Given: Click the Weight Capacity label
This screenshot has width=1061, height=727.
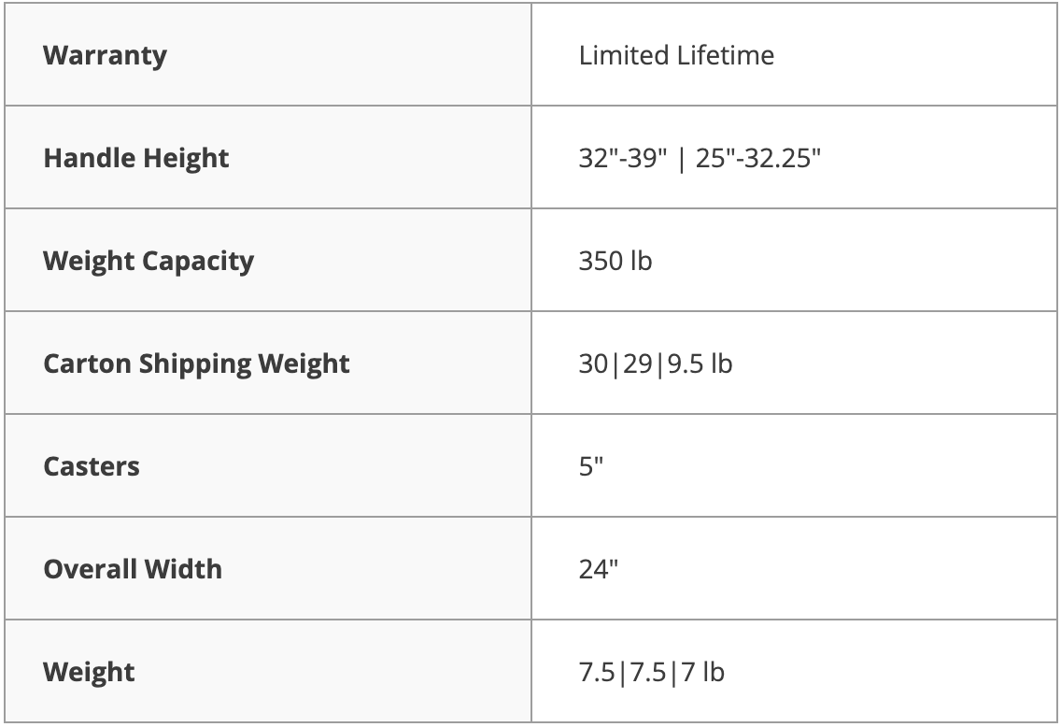Looking at the screenshot, I should pyautogui.click(x=148, y=261).
